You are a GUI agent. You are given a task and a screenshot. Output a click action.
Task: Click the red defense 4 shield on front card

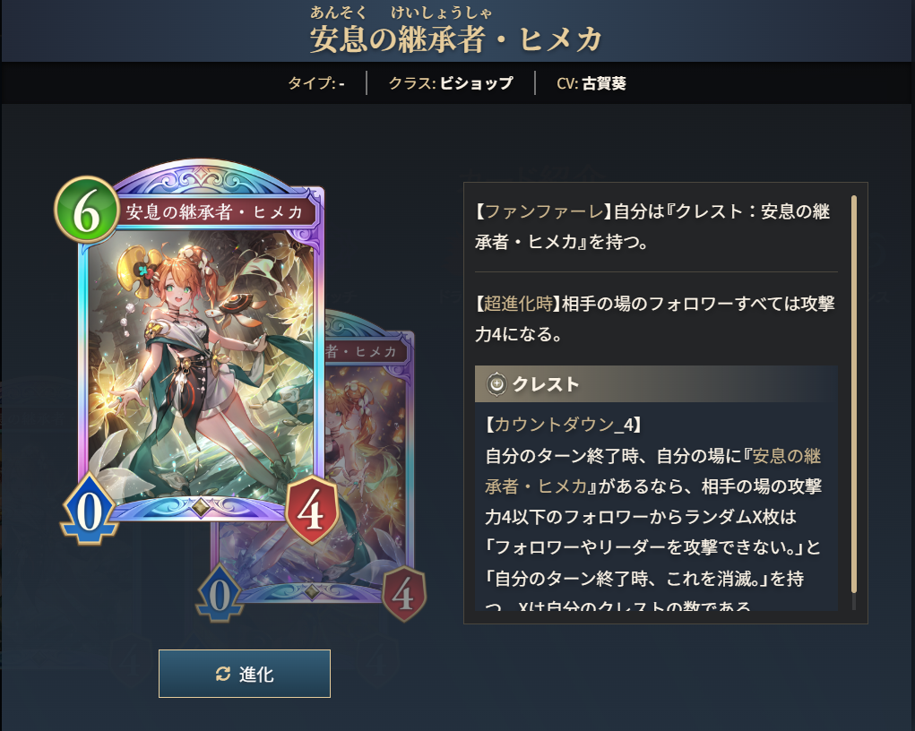point(311,510)
